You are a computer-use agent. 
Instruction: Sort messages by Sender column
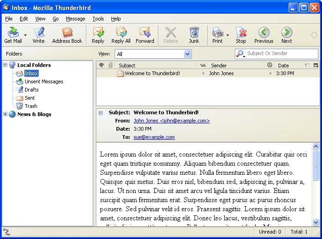coord(236,65)
